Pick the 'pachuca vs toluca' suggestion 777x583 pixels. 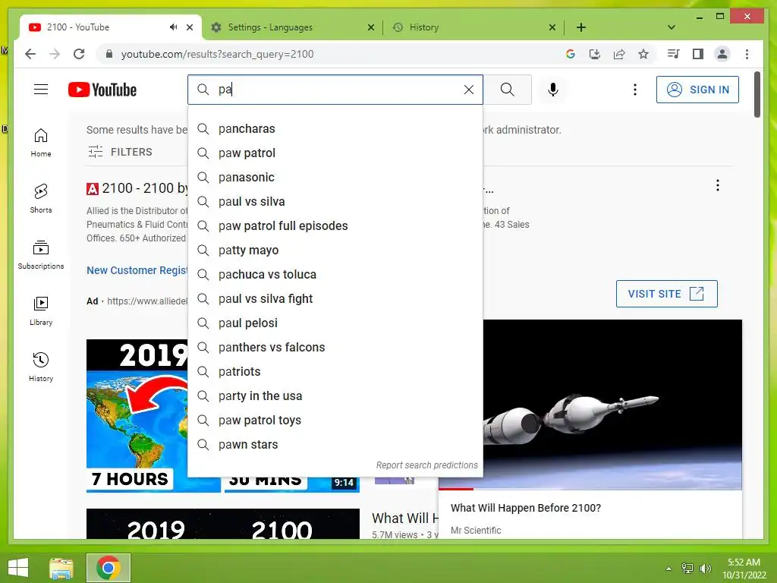click(335, 275)
